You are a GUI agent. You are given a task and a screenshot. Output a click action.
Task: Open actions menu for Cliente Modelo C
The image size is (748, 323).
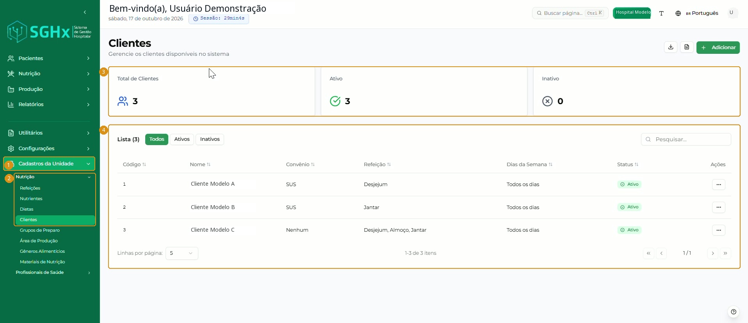[x=719, y=230]
